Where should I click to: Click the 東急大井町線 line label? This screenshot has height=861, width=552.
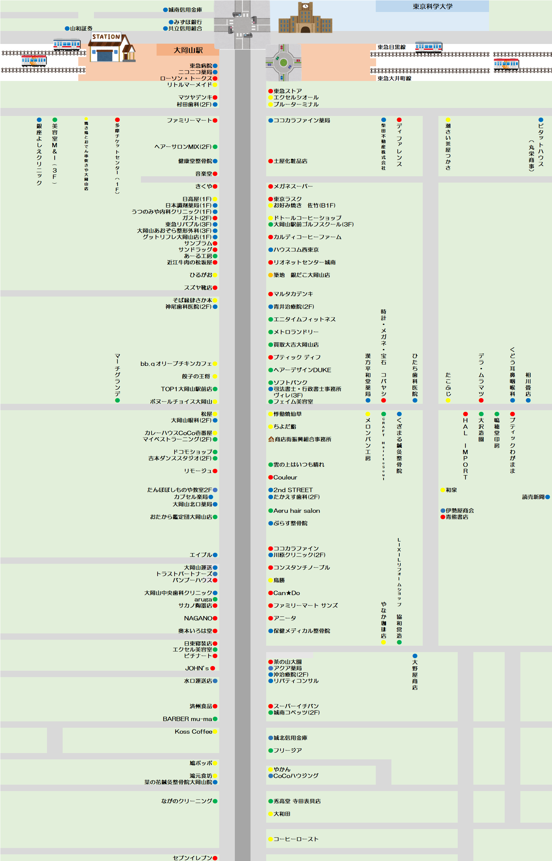click(x=394, y=79)
